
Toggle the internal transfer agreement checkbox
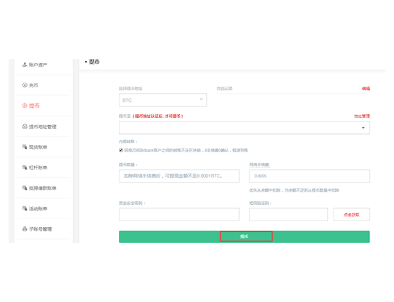121,149
